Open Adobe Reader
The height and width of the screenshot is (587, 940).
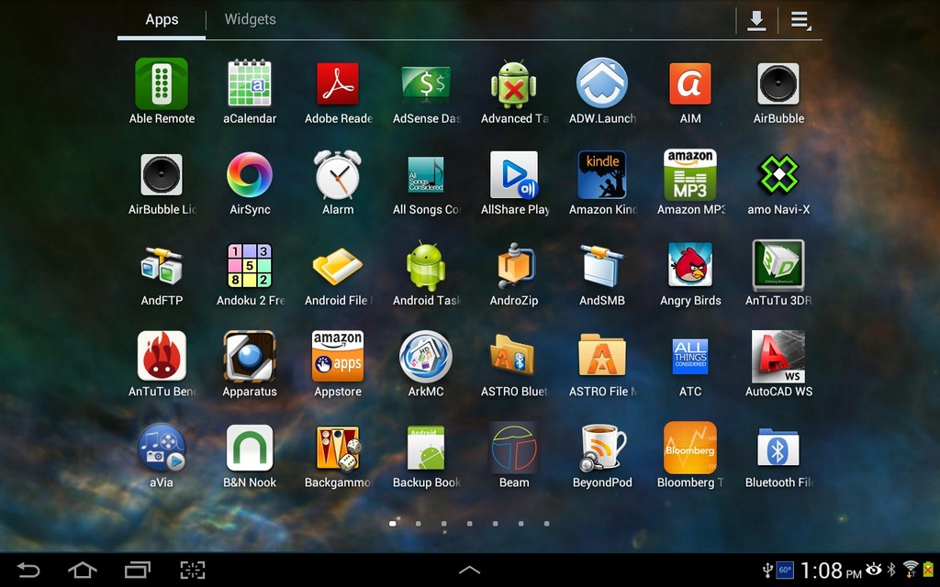(338, 84)
